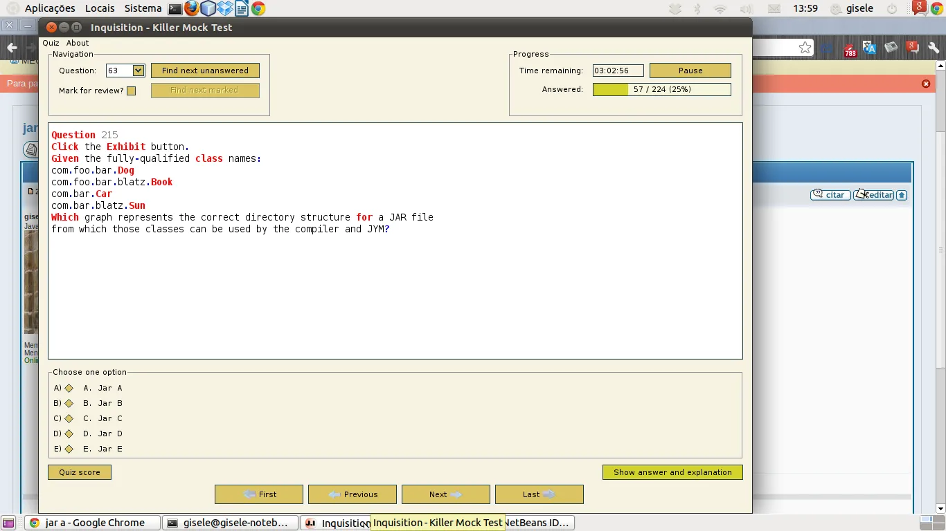Open the 13:59 clock calendar
Viewport: 946px width, 531px height.
pos(805,9)
